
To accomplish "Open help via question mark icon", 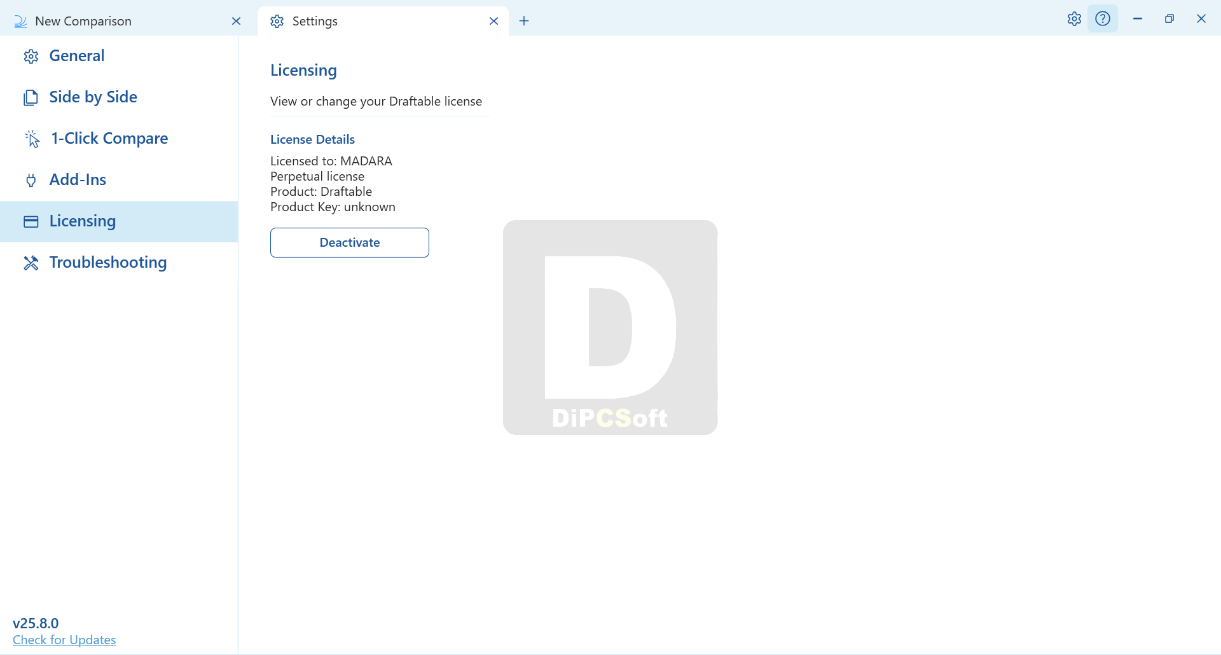I will (1103, 18).
